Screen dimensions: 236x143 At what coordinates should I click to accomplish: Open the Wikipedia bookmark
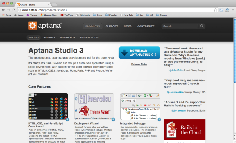(x=83, y=15)
